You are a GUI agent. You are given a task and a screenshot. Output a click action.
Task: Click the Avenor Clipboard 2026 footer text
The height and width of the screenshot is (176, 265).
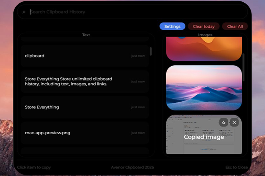click(132, 167)
